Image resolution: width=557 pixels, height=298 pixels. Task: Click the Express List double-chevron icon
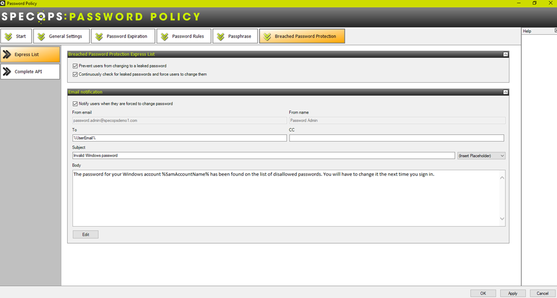coord(7,54)
